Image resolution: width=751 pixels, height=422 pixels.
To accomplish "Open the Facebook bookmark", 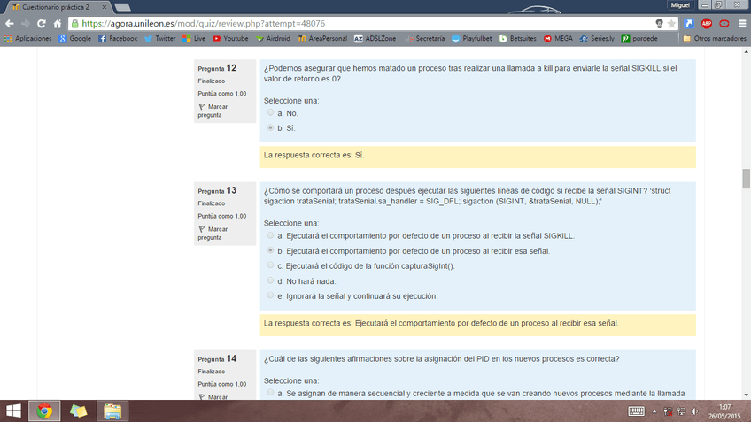I will 118,38.
